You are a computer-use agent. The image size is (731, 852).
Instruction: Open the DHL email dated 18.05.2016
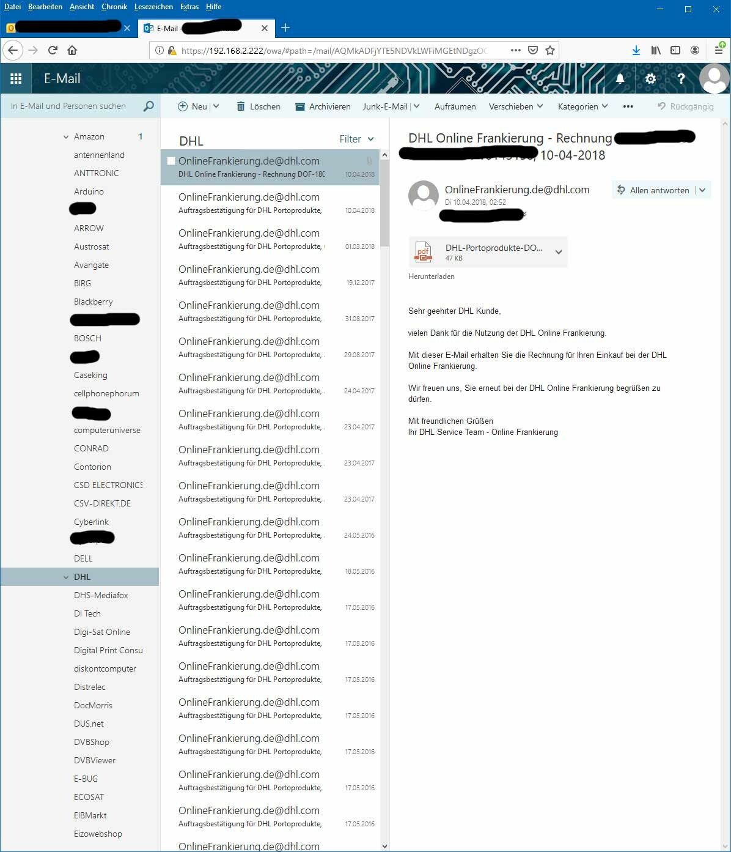[270, 564]
